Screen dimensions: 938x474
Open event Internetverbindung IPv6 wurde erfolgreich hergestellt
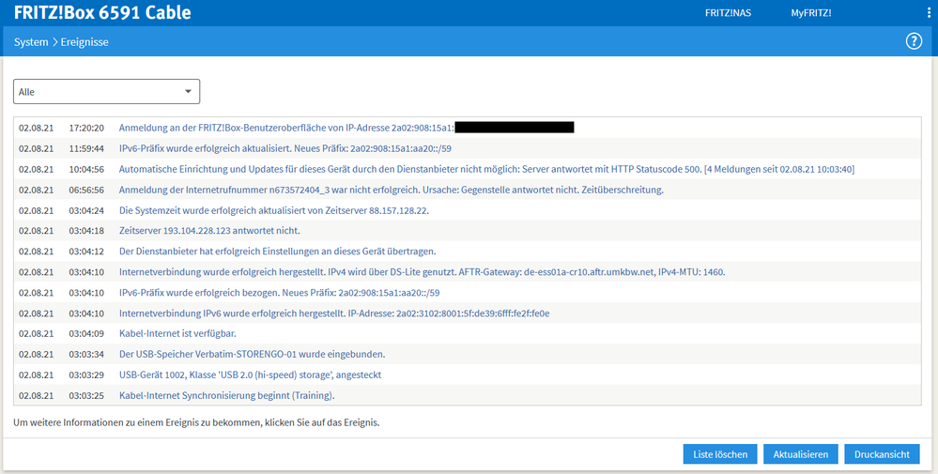coord(334,313)
